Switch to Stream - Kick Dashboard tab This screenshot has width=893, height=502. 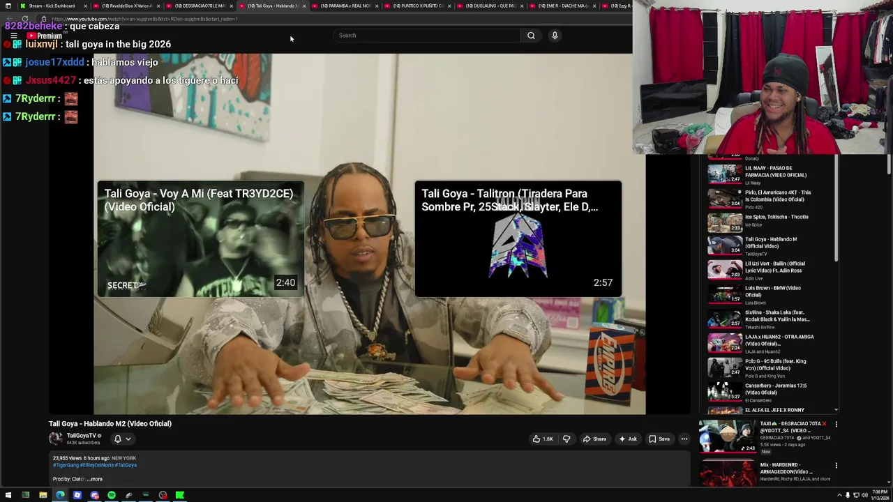point(52,6)
